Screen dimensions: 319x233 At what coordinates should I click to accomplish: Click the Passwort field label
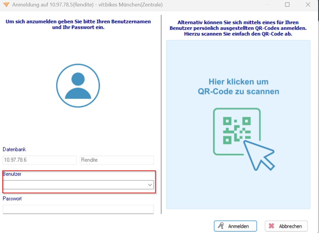12,198
